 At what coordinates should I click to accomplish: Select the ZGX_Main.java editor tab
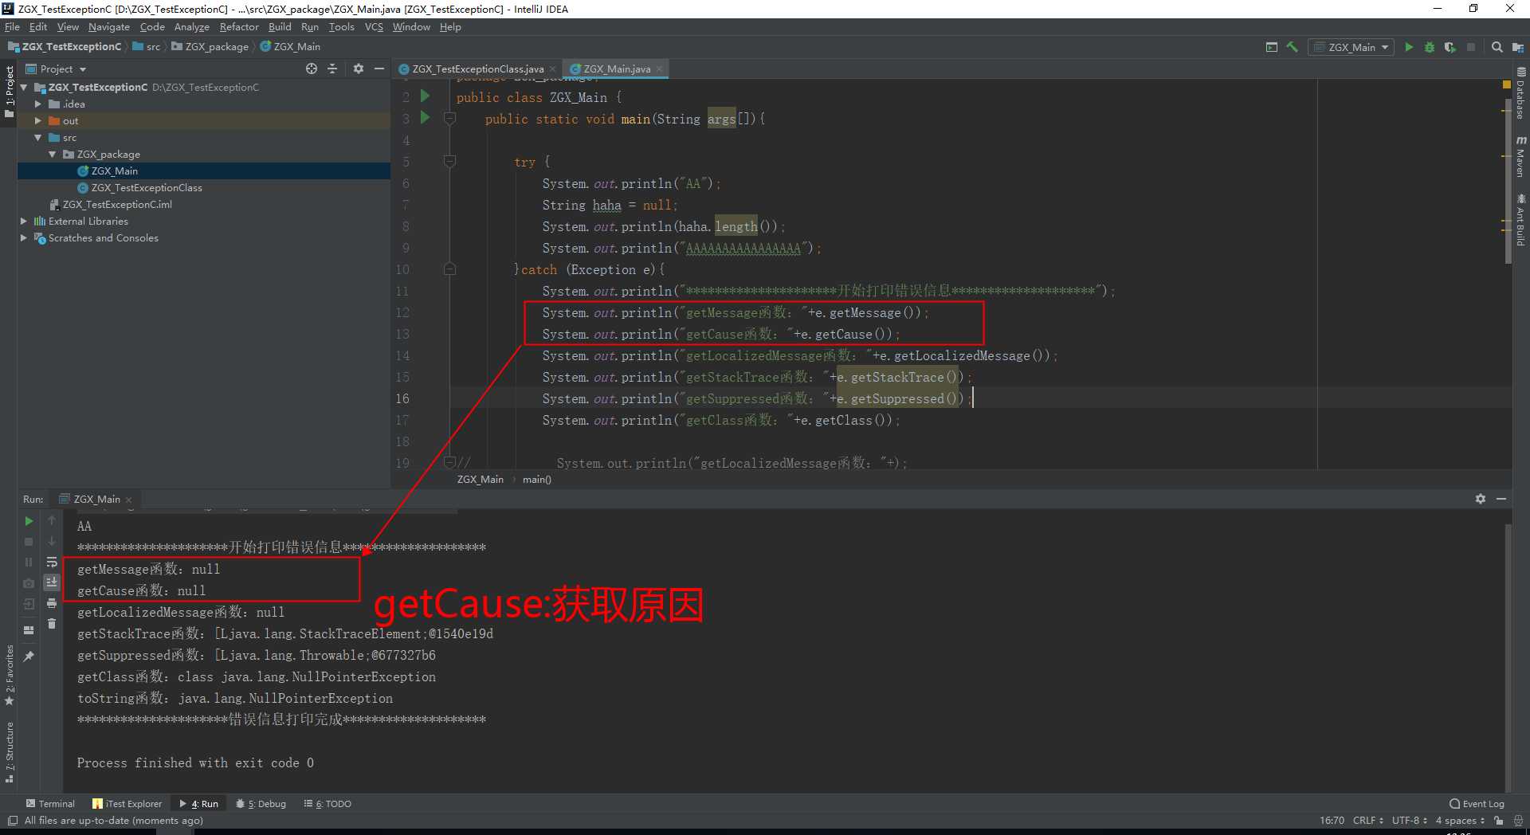pos(617,69)
